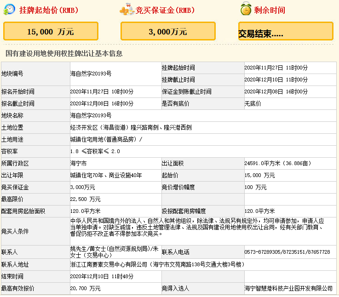
Task: Click the 竞买保证金(RMB) heading
Action: (x=165, y=10)
